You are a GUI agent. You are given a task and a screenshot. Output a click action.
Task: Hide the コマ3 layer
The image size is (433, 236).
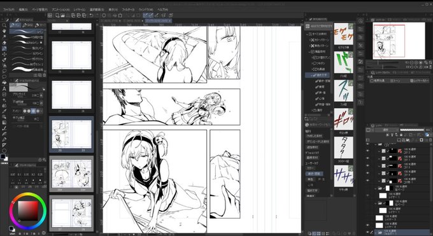pos(367,165)
